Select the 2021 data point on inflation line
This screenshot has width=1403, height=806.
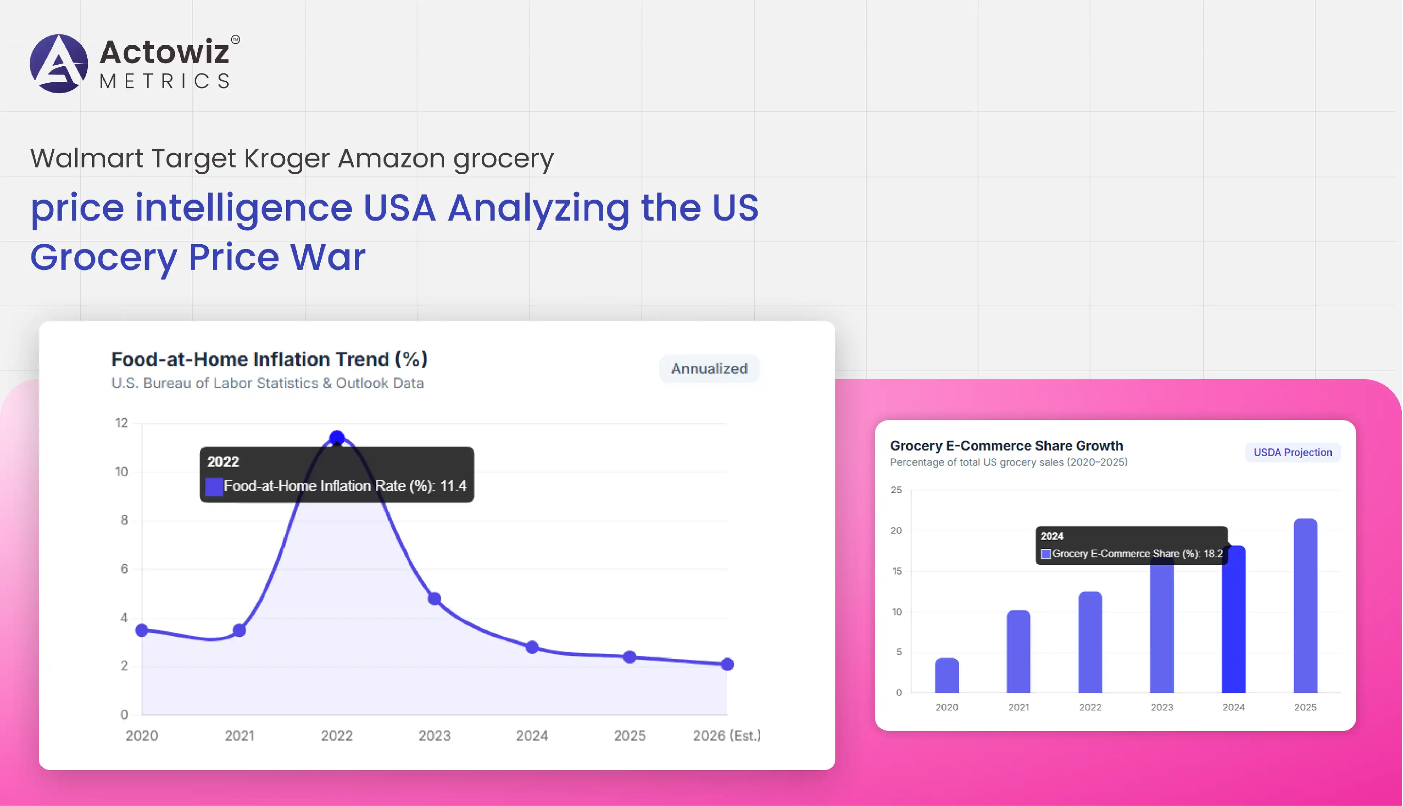pos(239,630)
